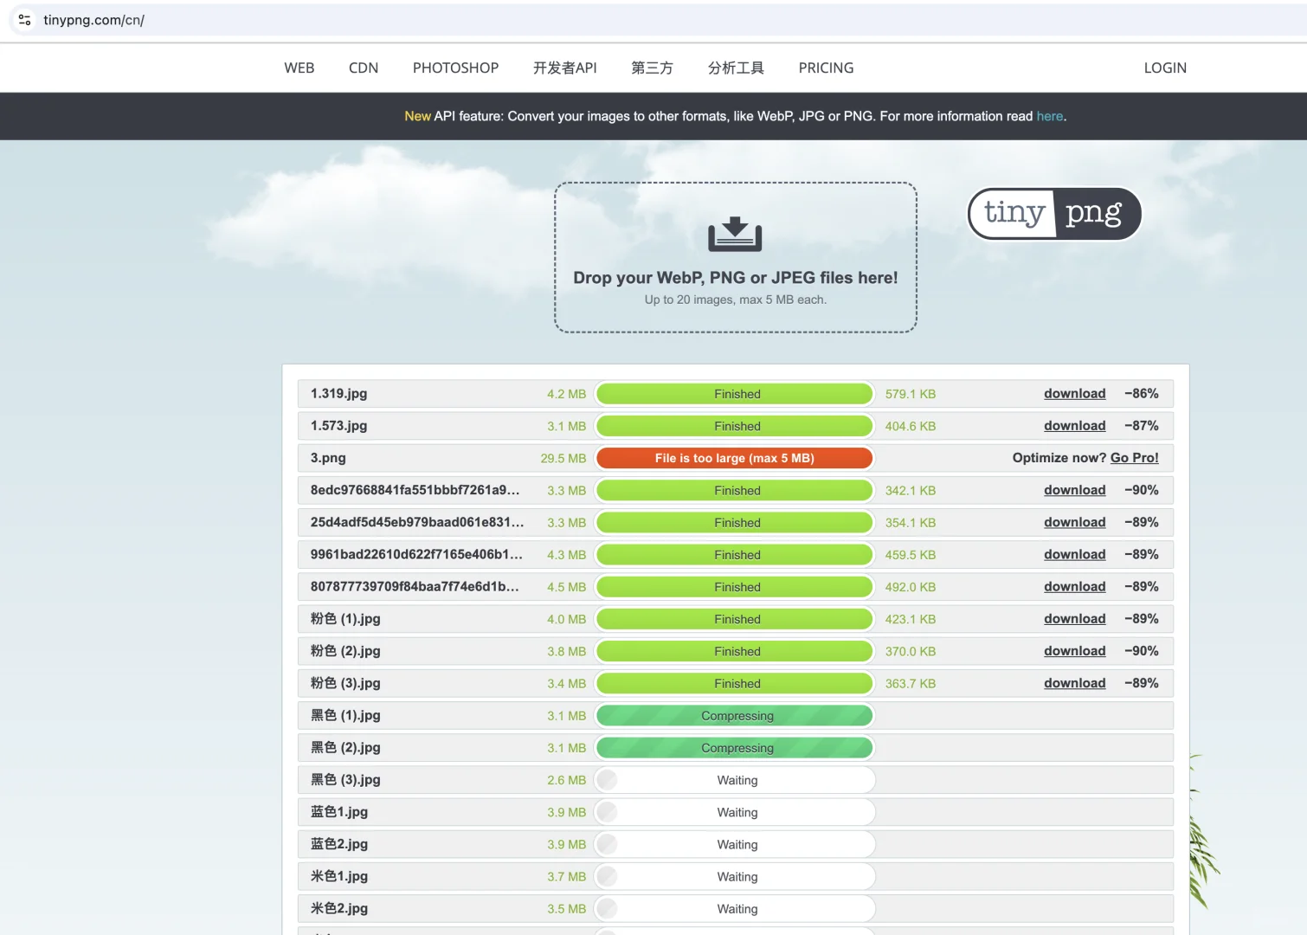1307x935 pixels.
Task: Click the Waiting bar for 米色1.jpg
Action: click(735, 877)
